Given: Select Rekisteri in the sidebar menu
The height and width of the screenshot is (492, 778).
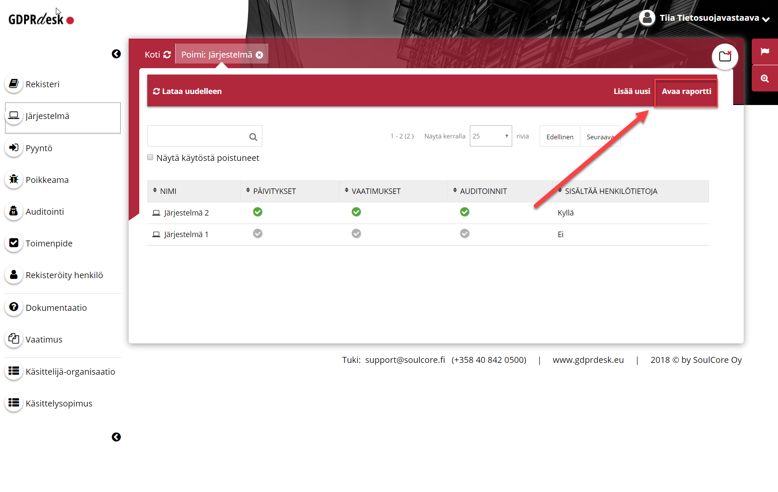Looking at the screenshot, I should pyautogui.click(x=42, y=84).
